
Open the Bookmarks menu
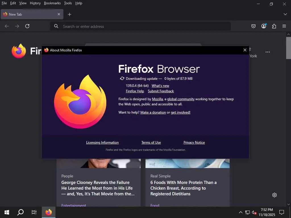click(x=52, y=3)
